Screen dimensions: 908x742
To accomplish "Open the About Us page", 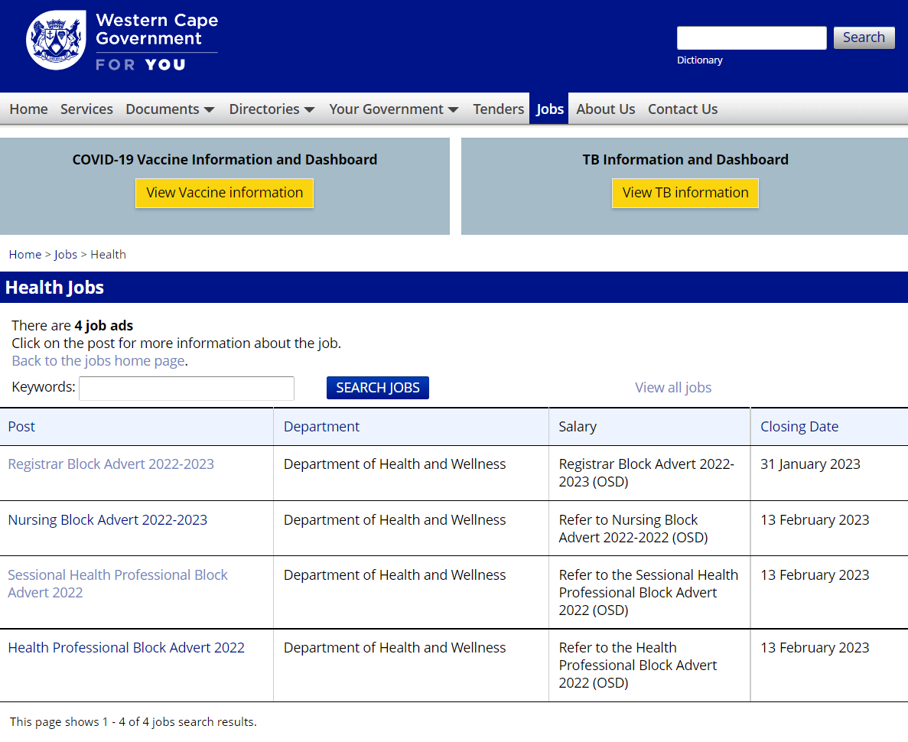I will [605, 109].
